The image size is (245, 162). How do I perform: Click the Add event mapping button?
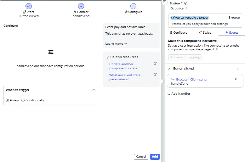[x=185, y=57]
